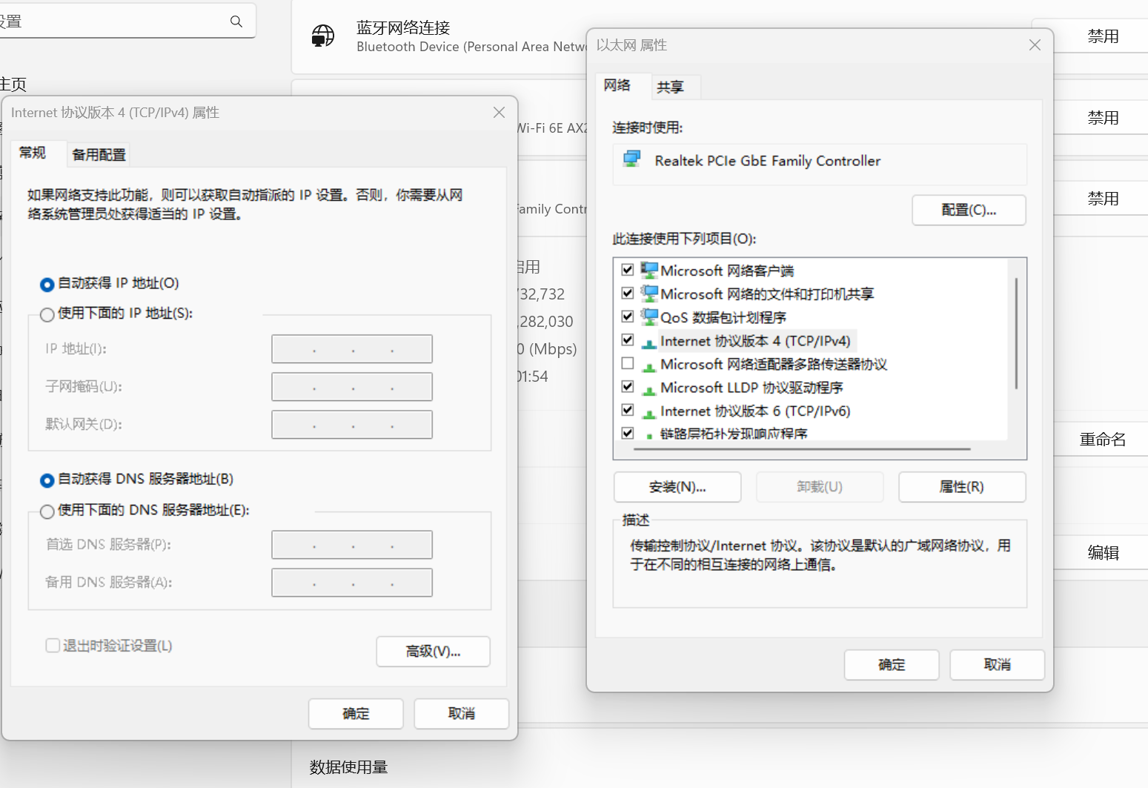
Task: Select the 使用下面的 DNS 服务器地址 option
Action: tap(47, 511)
